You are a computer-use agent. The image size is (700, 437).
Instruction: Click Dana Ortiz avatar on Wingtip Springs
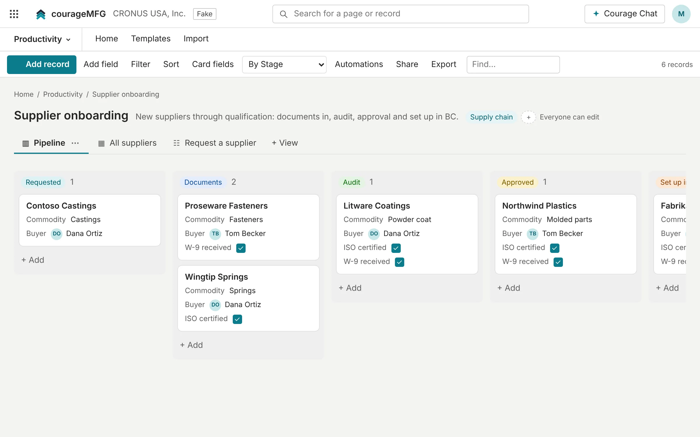tap(215, 305)
